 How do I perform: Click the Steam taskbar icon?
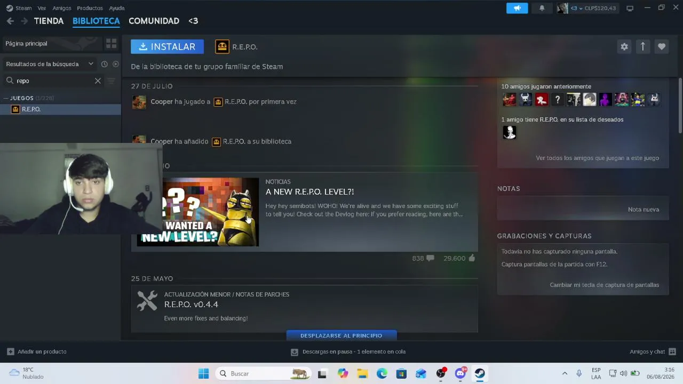[480, 373]
